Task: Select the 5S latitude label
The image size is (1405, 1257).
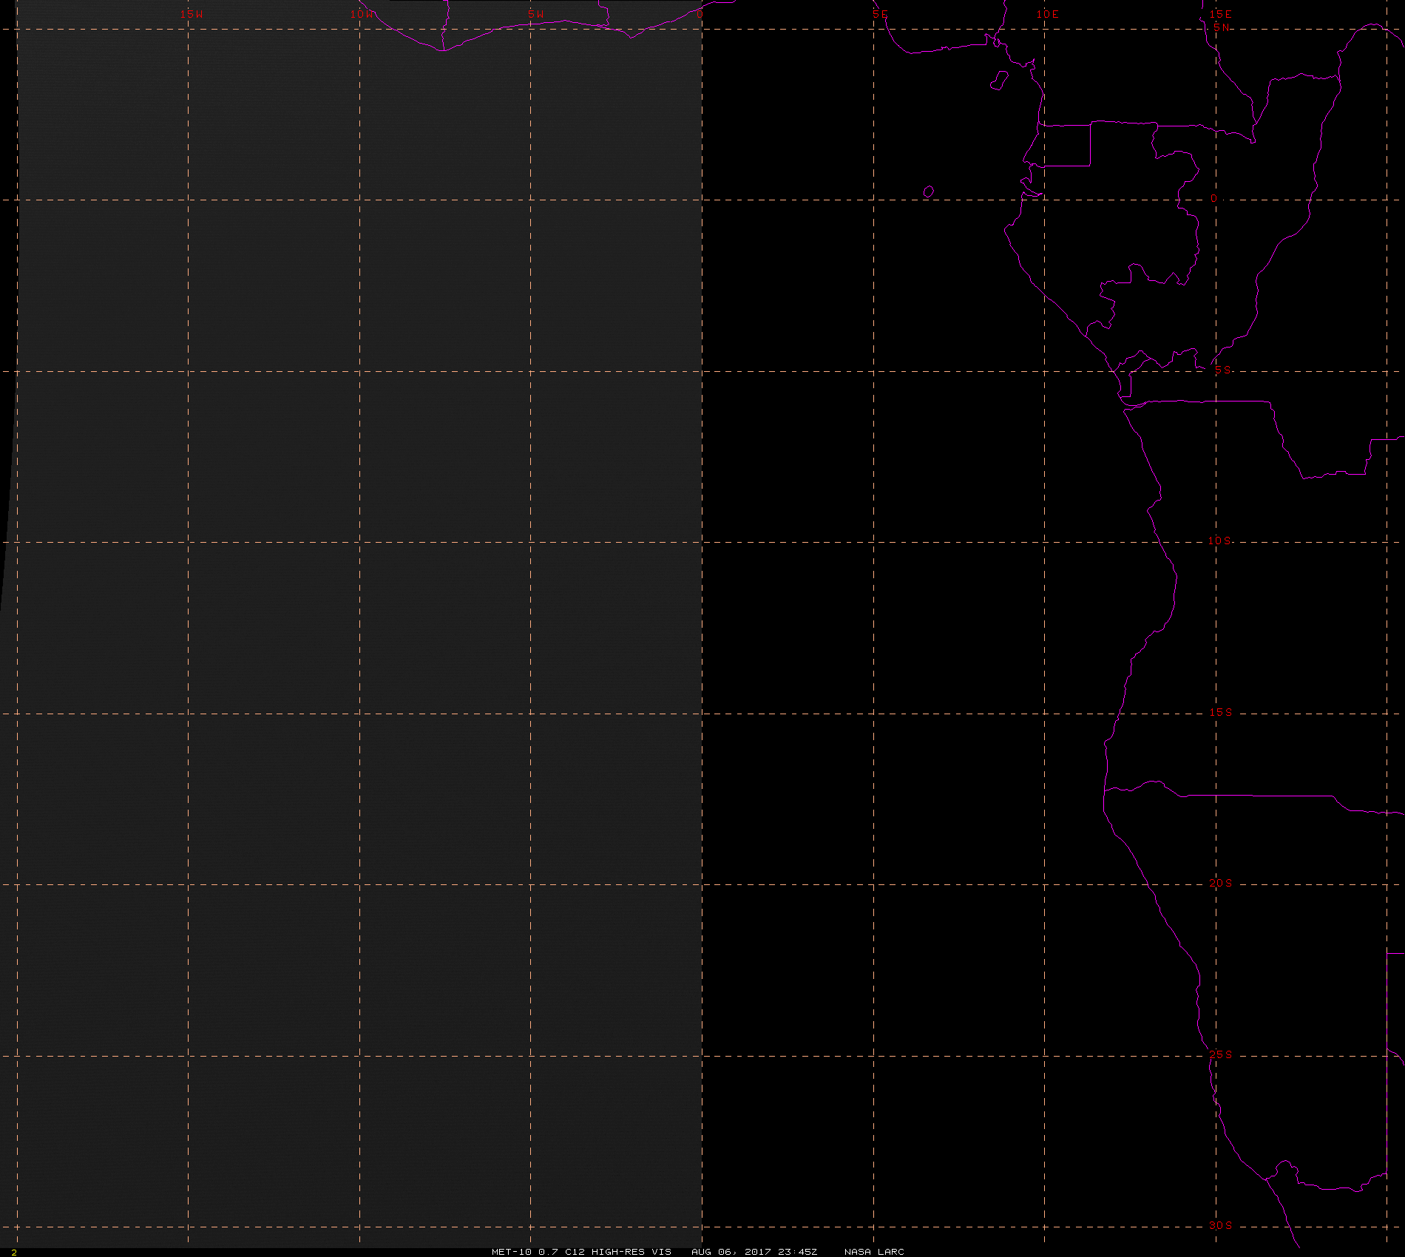Action: 1223,370
